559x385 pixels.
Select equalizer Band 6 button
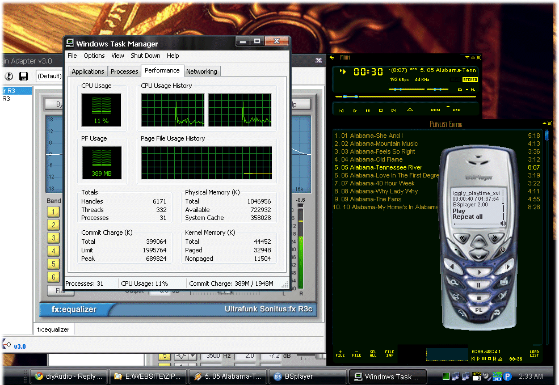[53, 277]
